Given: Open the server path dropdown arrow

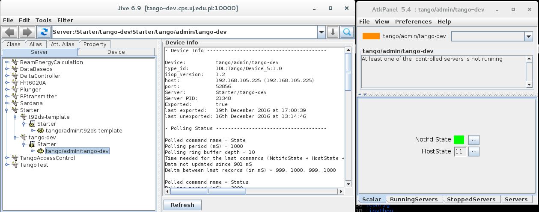Looking at the screenshot, I should click(321, 32).
